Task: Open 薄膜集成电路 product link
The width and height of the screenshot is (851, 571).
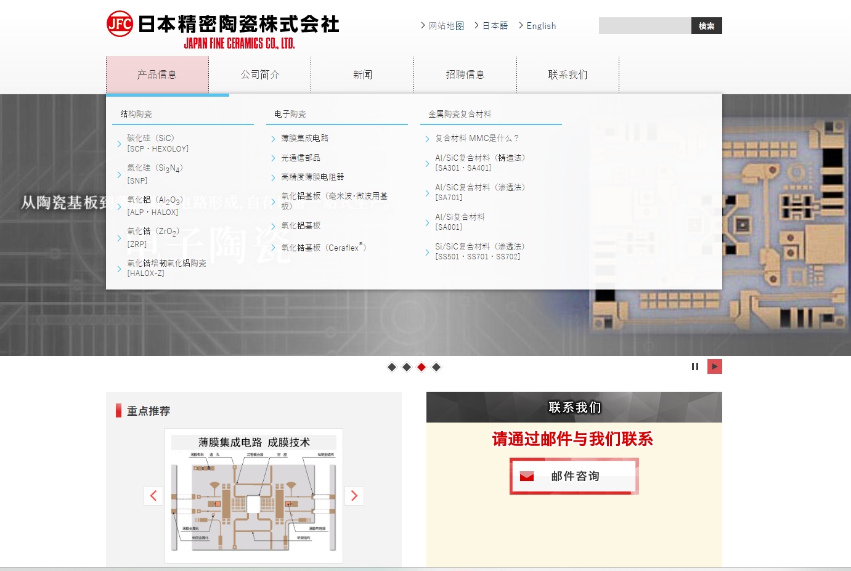Action: point(304,139)
